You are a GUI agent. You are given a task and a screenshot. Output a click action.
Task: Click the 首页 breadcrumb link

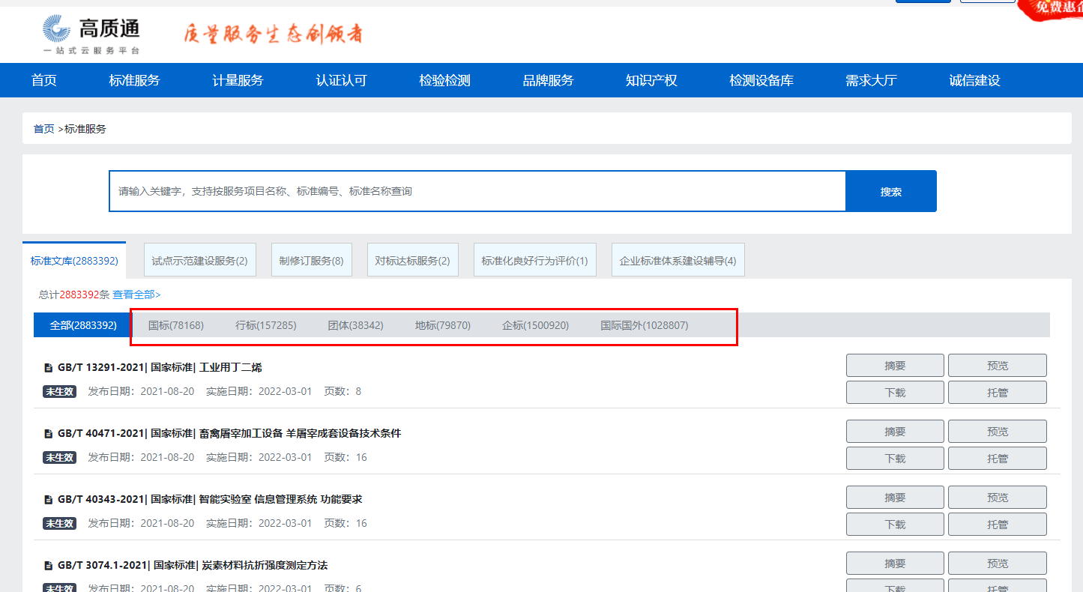(43, 128)
